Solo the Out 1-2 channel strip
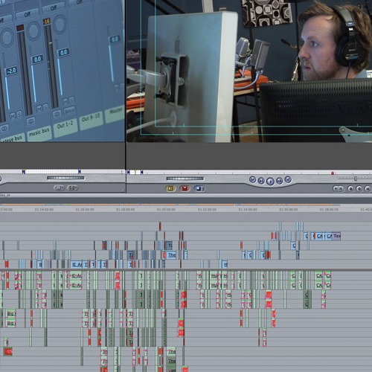 (x=71, y=100)
